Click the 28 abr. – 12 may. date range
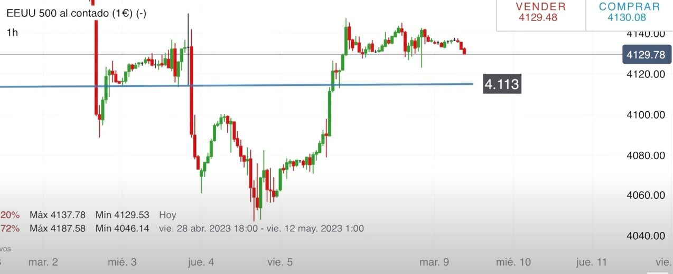Image resolution: width=673 pixels, height=274 pixels. point(261,229)
